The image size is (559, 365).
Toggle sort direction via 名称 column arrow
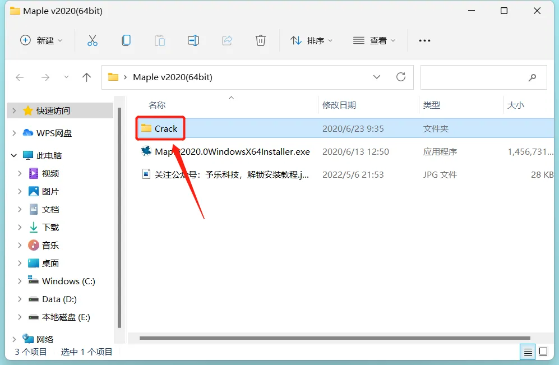(231, 97)
